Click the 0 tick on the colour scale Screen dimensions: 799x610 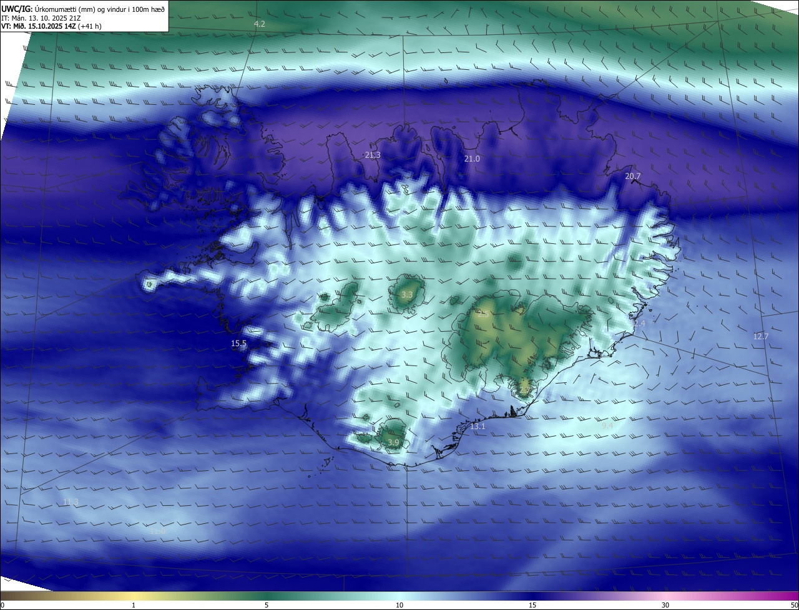pos(2,605)
